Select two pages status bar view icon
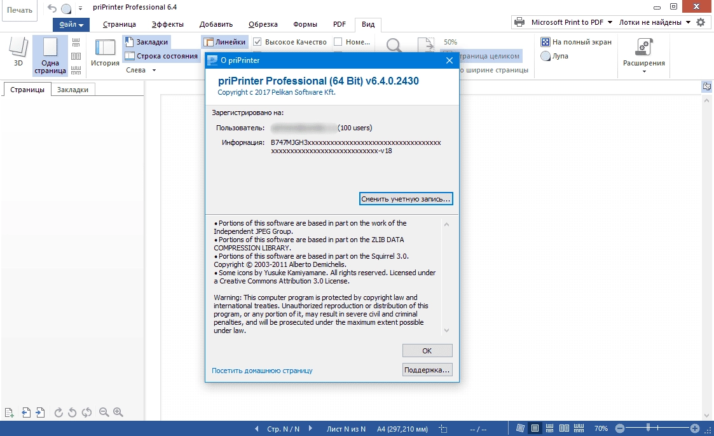 [x=564, y=428]
